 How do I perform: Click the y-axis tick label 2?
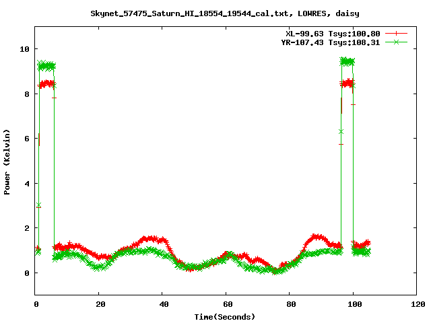pos(27,228)
